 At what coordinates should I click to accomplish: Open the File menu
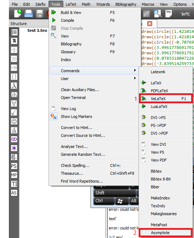[15, 4]
